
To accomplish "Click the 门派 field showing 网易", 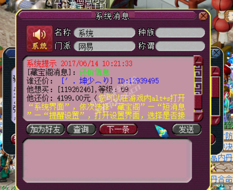I will (x=104, y=46).
